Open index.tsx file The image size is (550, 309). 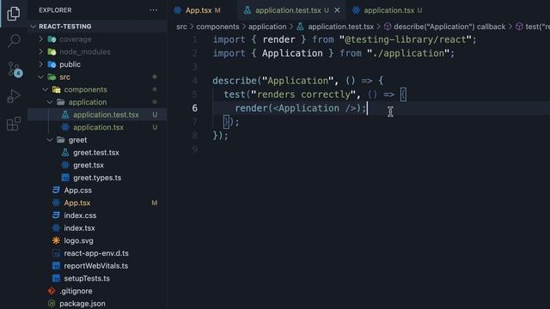pyautogui.click(x=79, y=228)
